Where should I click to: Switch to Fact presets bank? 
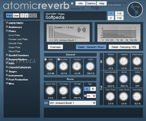point(9,15)
